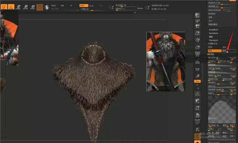Click the orange Preview button in FiberMesh
The height and width of the screenshot is (143, 238).
point(215,51)
